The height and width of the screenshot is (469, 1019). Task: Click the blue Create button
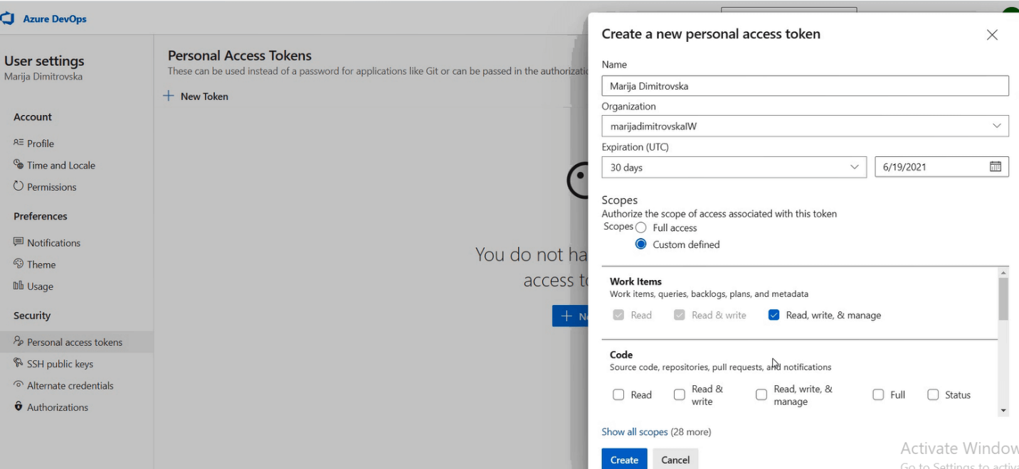coord(624,460)
